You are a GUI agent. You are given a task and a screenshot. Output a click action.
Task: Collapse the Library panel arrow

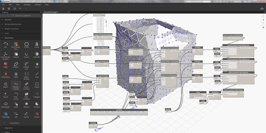[41, 12]
